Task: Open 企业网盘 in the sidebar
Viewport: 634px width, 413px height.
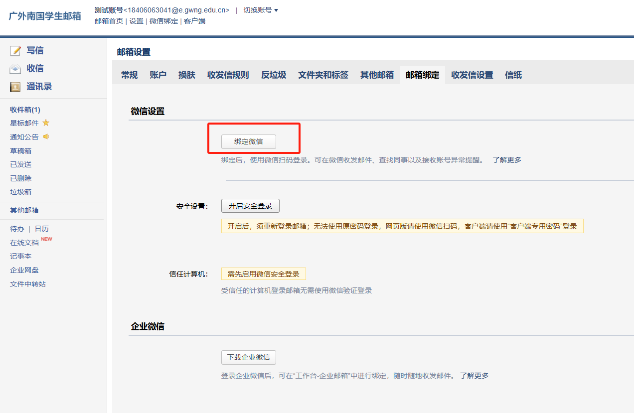Action: (24, 270)
